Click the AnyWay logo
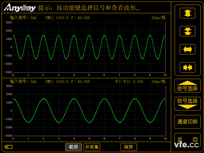The height and width of the screenshot is (153, 204). click(x=20, y=7)
